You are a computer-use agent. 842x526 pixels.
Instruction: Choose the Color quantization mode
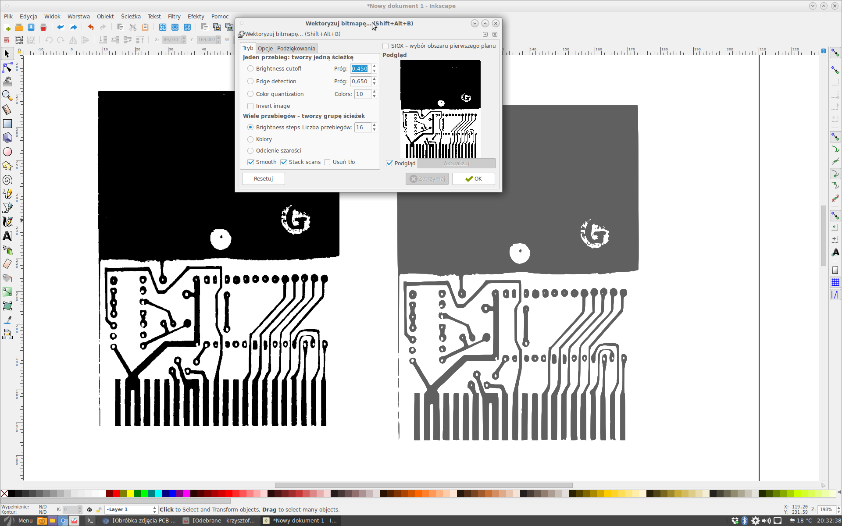[x=250, y=94]
